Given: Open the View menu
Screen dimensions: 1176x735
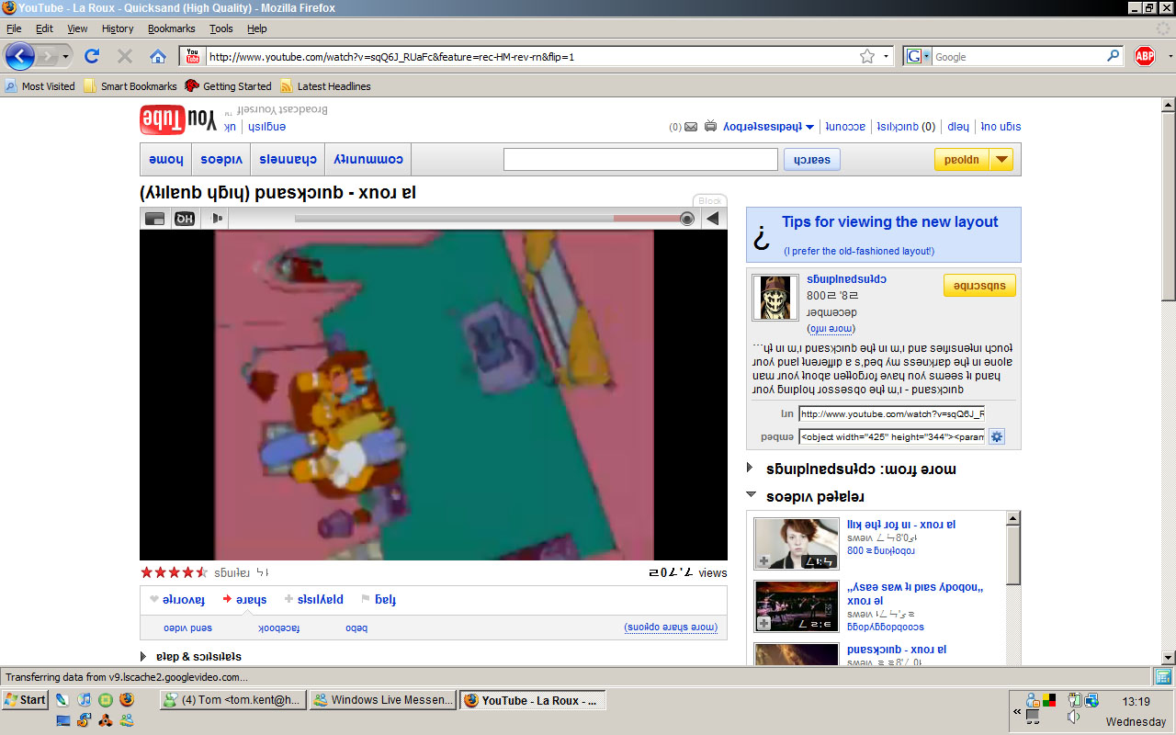Looking at the screenshot, I should tap(77, 28).
